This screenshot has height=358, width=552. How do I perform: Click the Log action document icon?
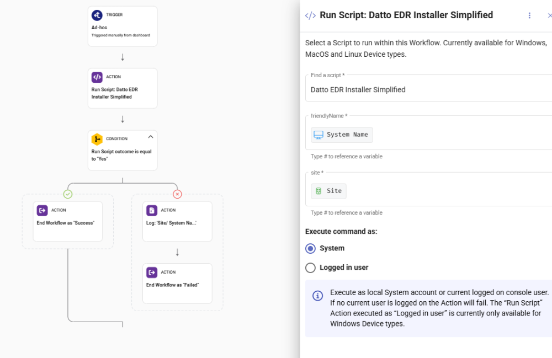coord(152,210)
